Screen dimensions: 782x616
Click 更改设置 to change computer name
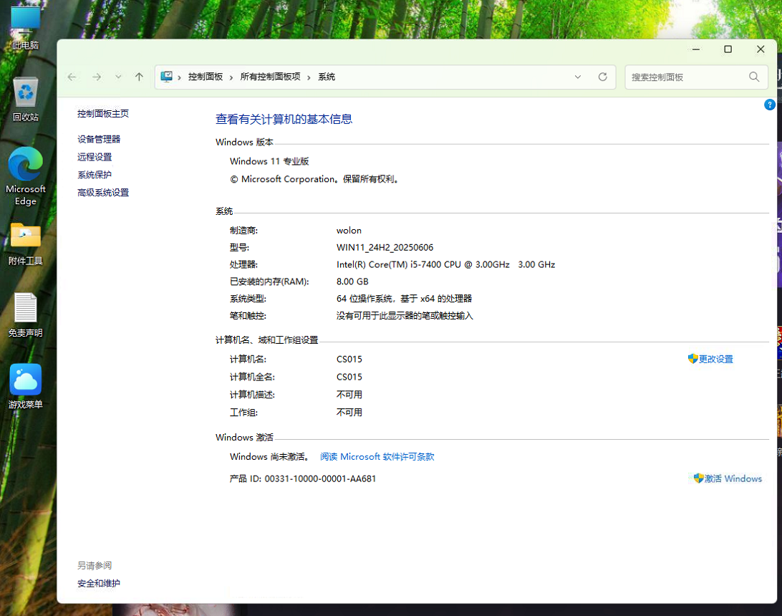(715, 359)
